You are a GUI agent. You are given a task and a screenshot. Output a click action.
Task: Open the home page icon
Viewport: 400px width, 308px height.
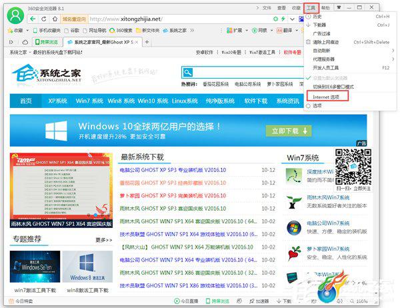(x=55, y=19)
